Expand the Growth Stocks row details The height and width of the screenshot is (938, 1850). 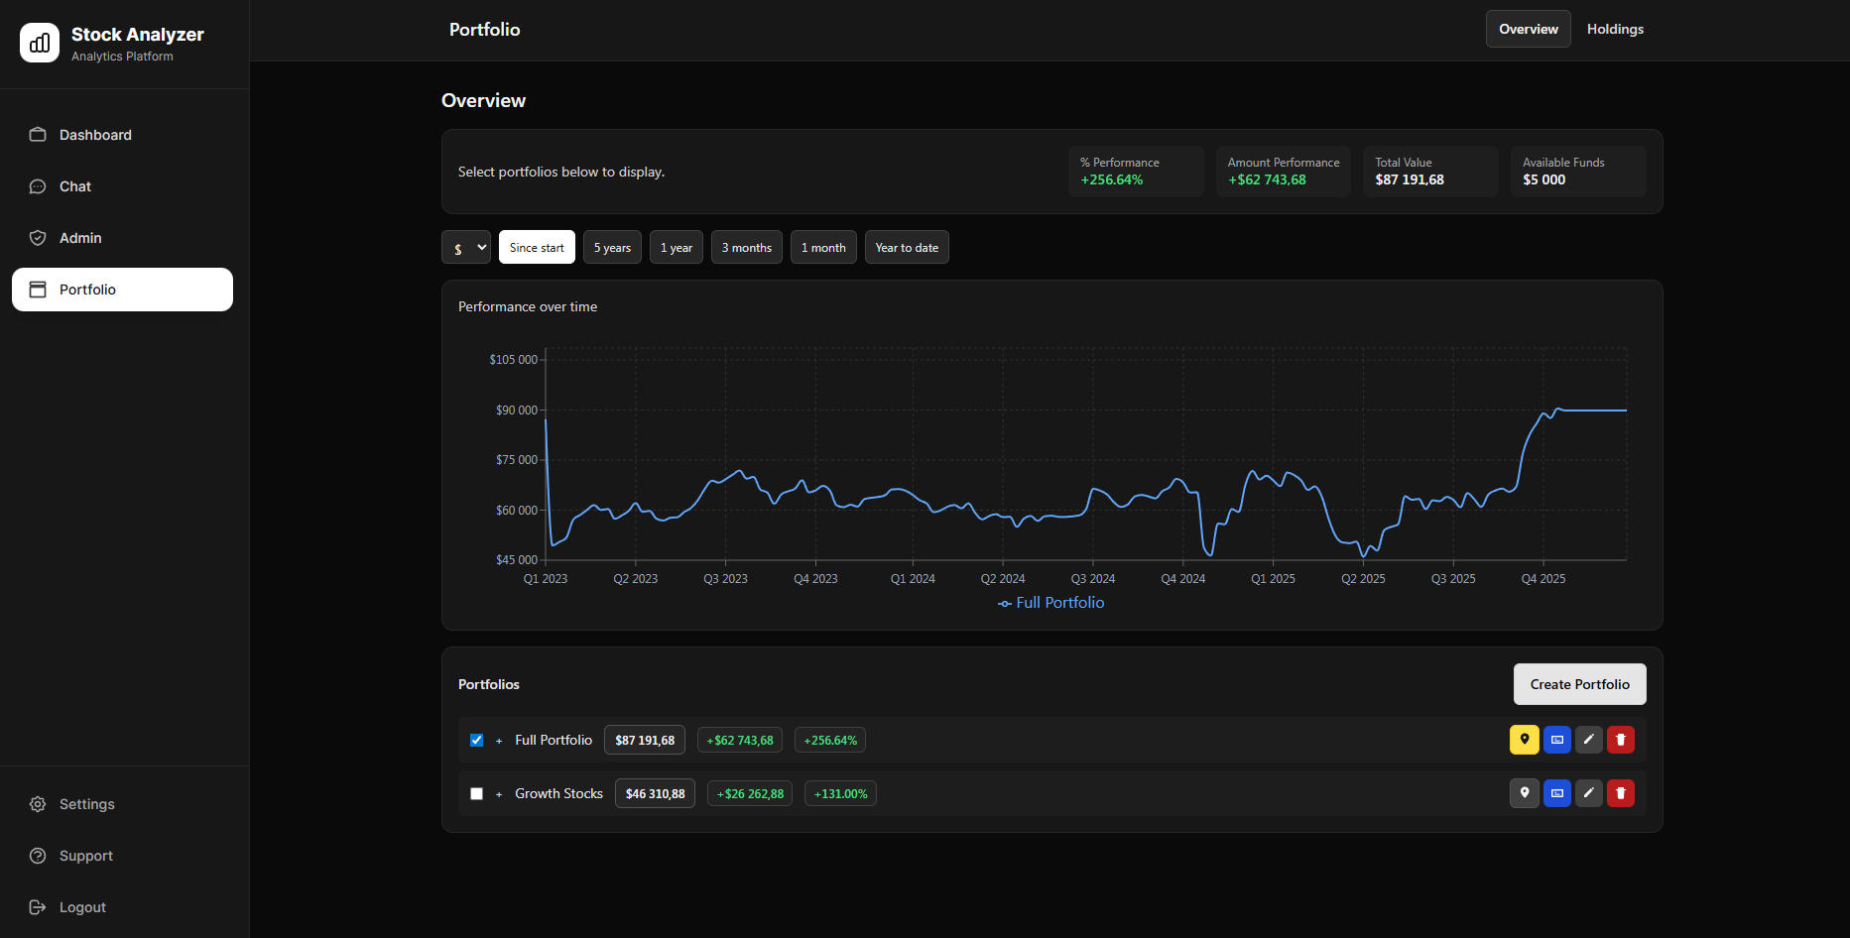point(499,793)
